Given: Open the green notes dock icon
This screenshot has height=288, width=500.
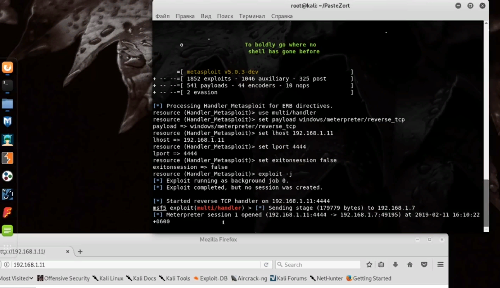Looking at the screenshot, I should coord(7,231).
